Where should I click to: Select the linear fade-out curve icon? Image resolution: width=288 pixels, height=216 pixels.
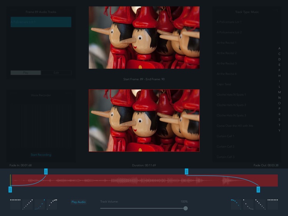pos(260,204)
